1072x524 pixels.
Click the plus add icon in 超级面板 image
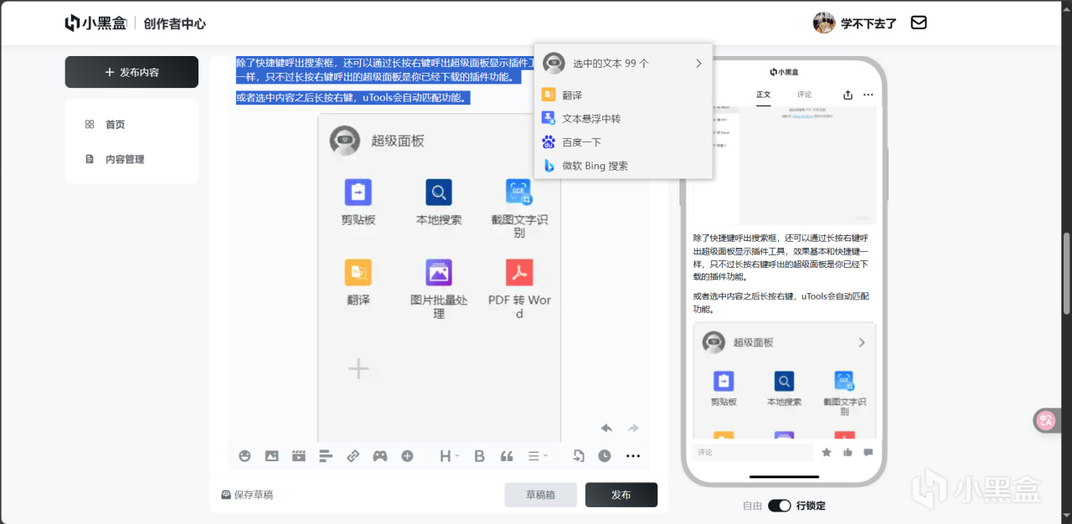tap(358, 368)
